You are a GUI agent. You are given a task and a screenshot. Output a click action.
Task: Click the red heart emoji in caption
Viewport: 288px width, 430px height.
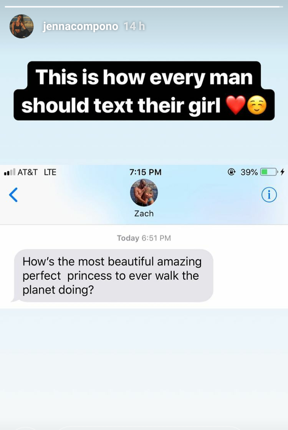(x=235, y=105)
